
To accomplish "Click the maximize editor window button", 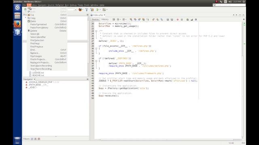I will click(x=243, y=15).
